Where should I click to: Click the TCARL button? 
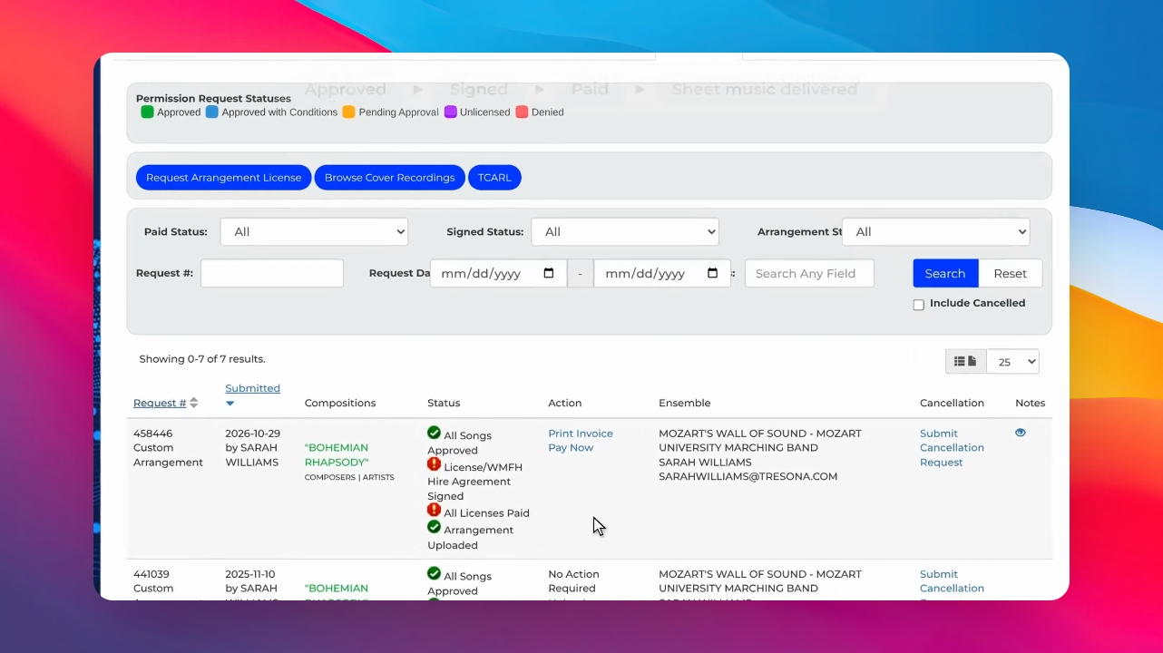(x=494, y=178)
